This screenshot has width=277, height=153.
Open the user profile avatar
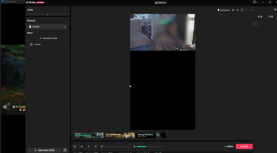(255, 2)
